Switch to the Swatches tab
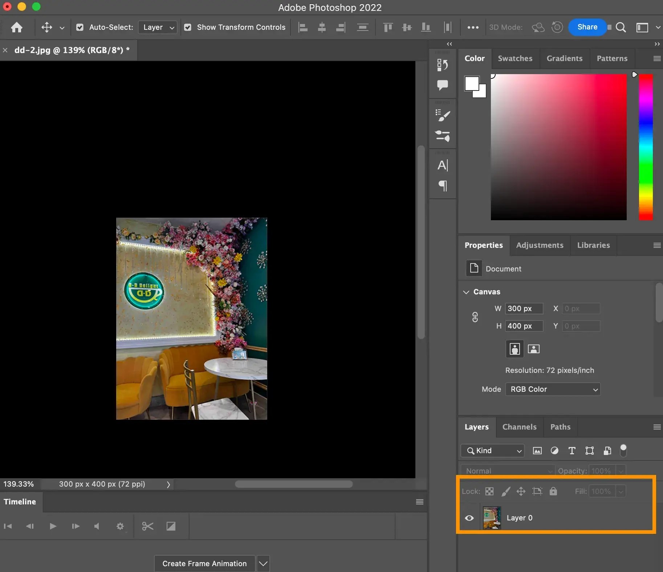Image resolution: width=663 pixels, height=572 pixels. [x=515, y=58]
